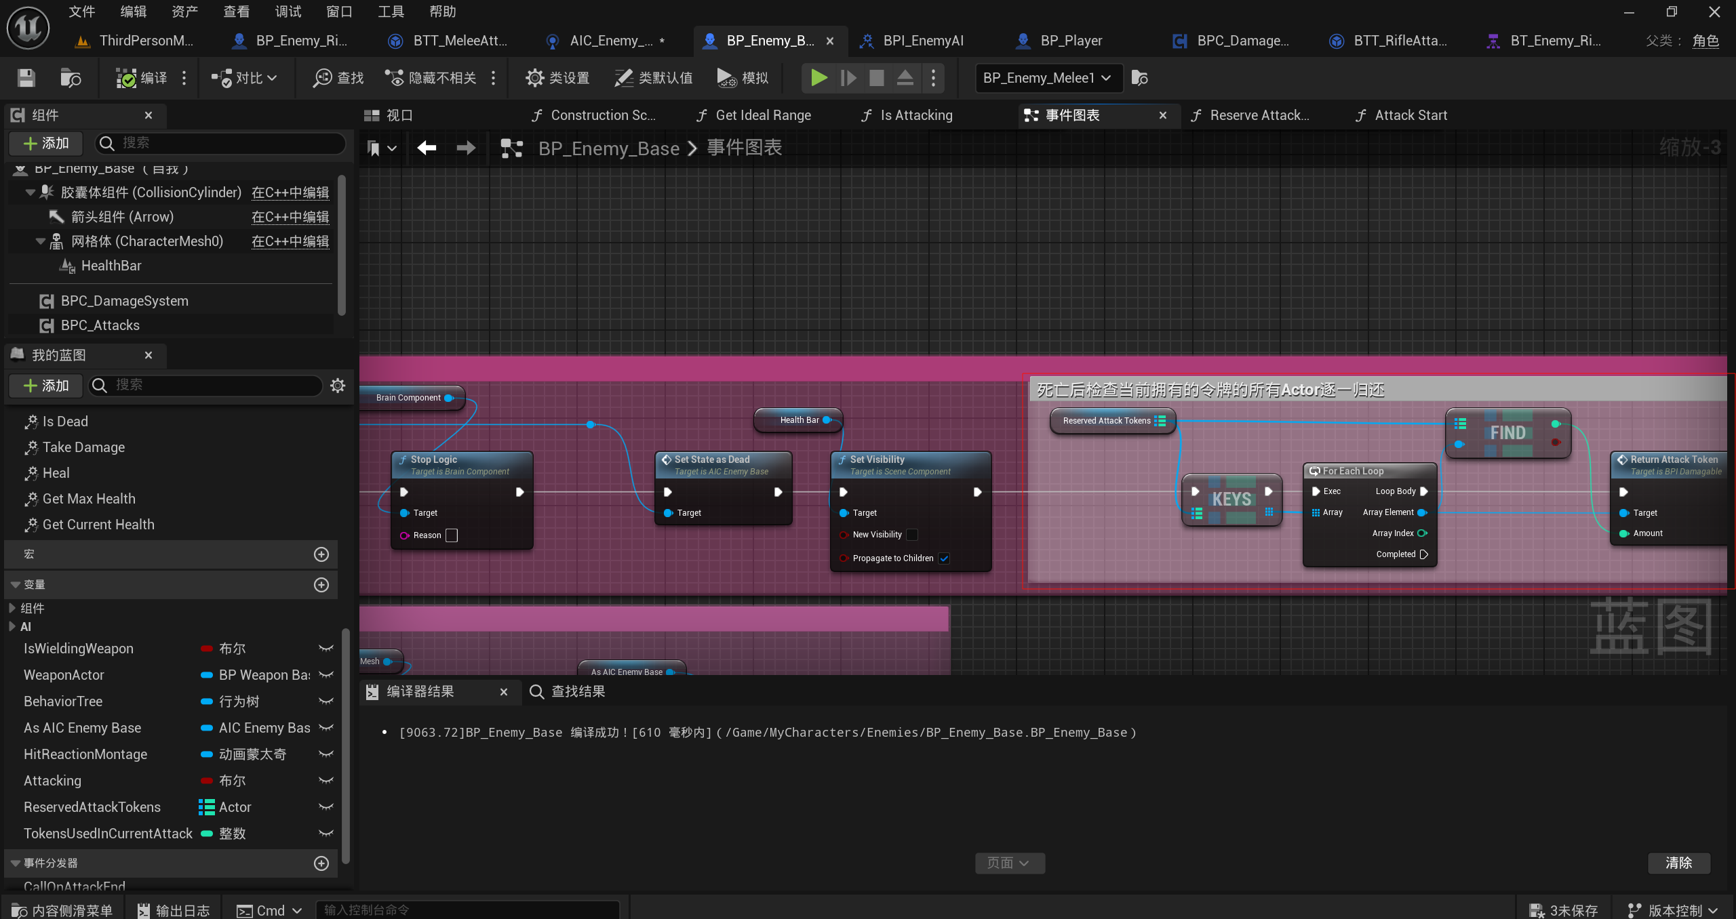The height and width of the screenshot is (919, 1736).
Task: Toggle visibility eye for IsWieldingWeapon variable
Action: click(x=326, y=649)
